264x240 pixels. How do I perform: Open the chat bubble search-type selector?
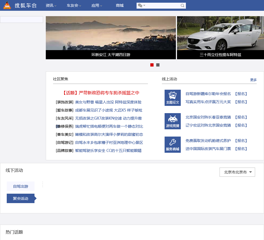pos(141,6)
